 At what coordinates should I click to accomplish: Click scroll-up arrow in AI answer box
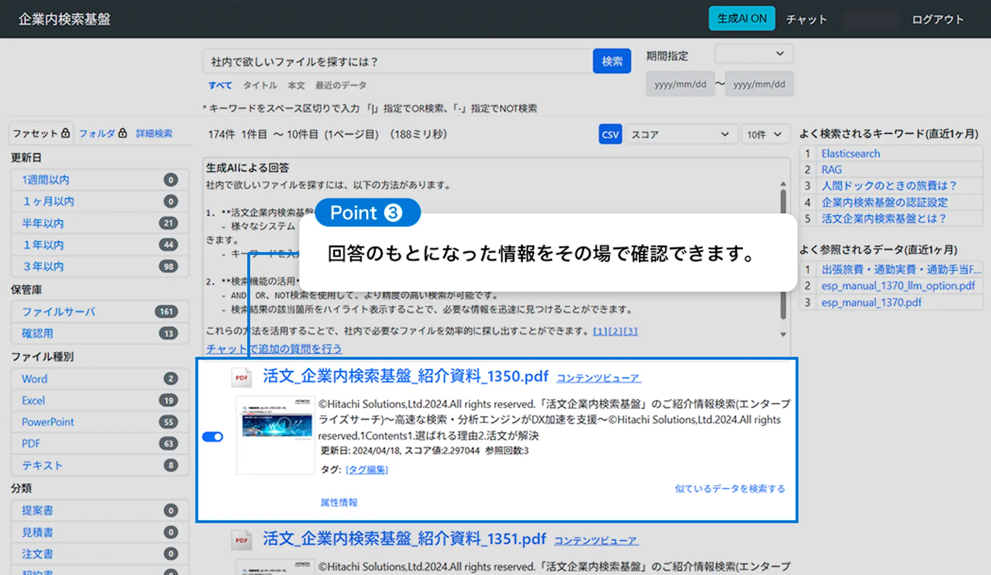tap(783, 184)
